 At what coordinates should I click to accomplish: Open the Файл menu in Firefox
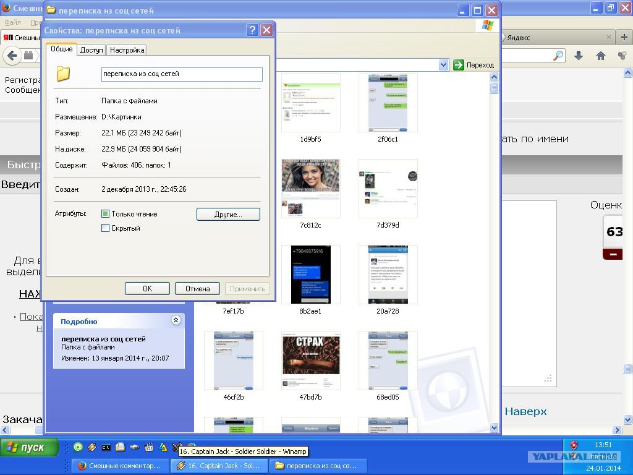pyautogui.click(x=12, y=23)
